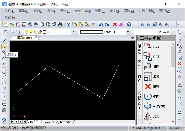Open the BYLAYER color dropdown arrow

pyautogui.click(x=128, y=32)
